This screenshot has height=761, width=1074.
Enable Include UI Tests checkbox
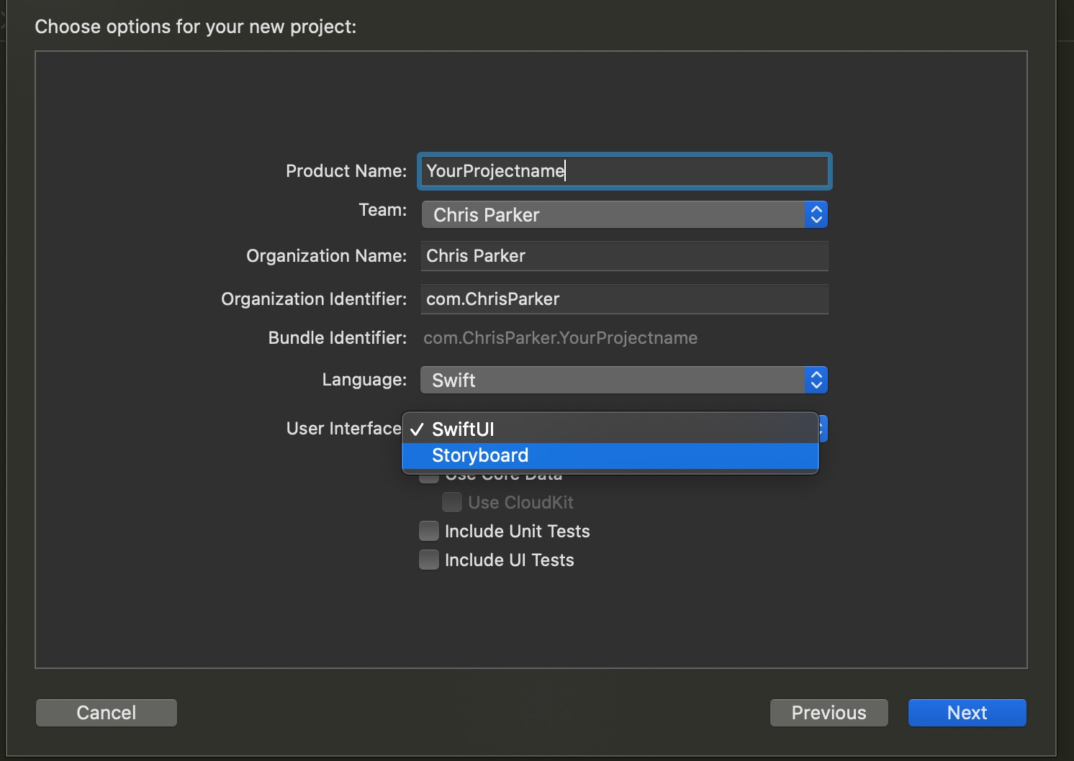click(429, 560)
